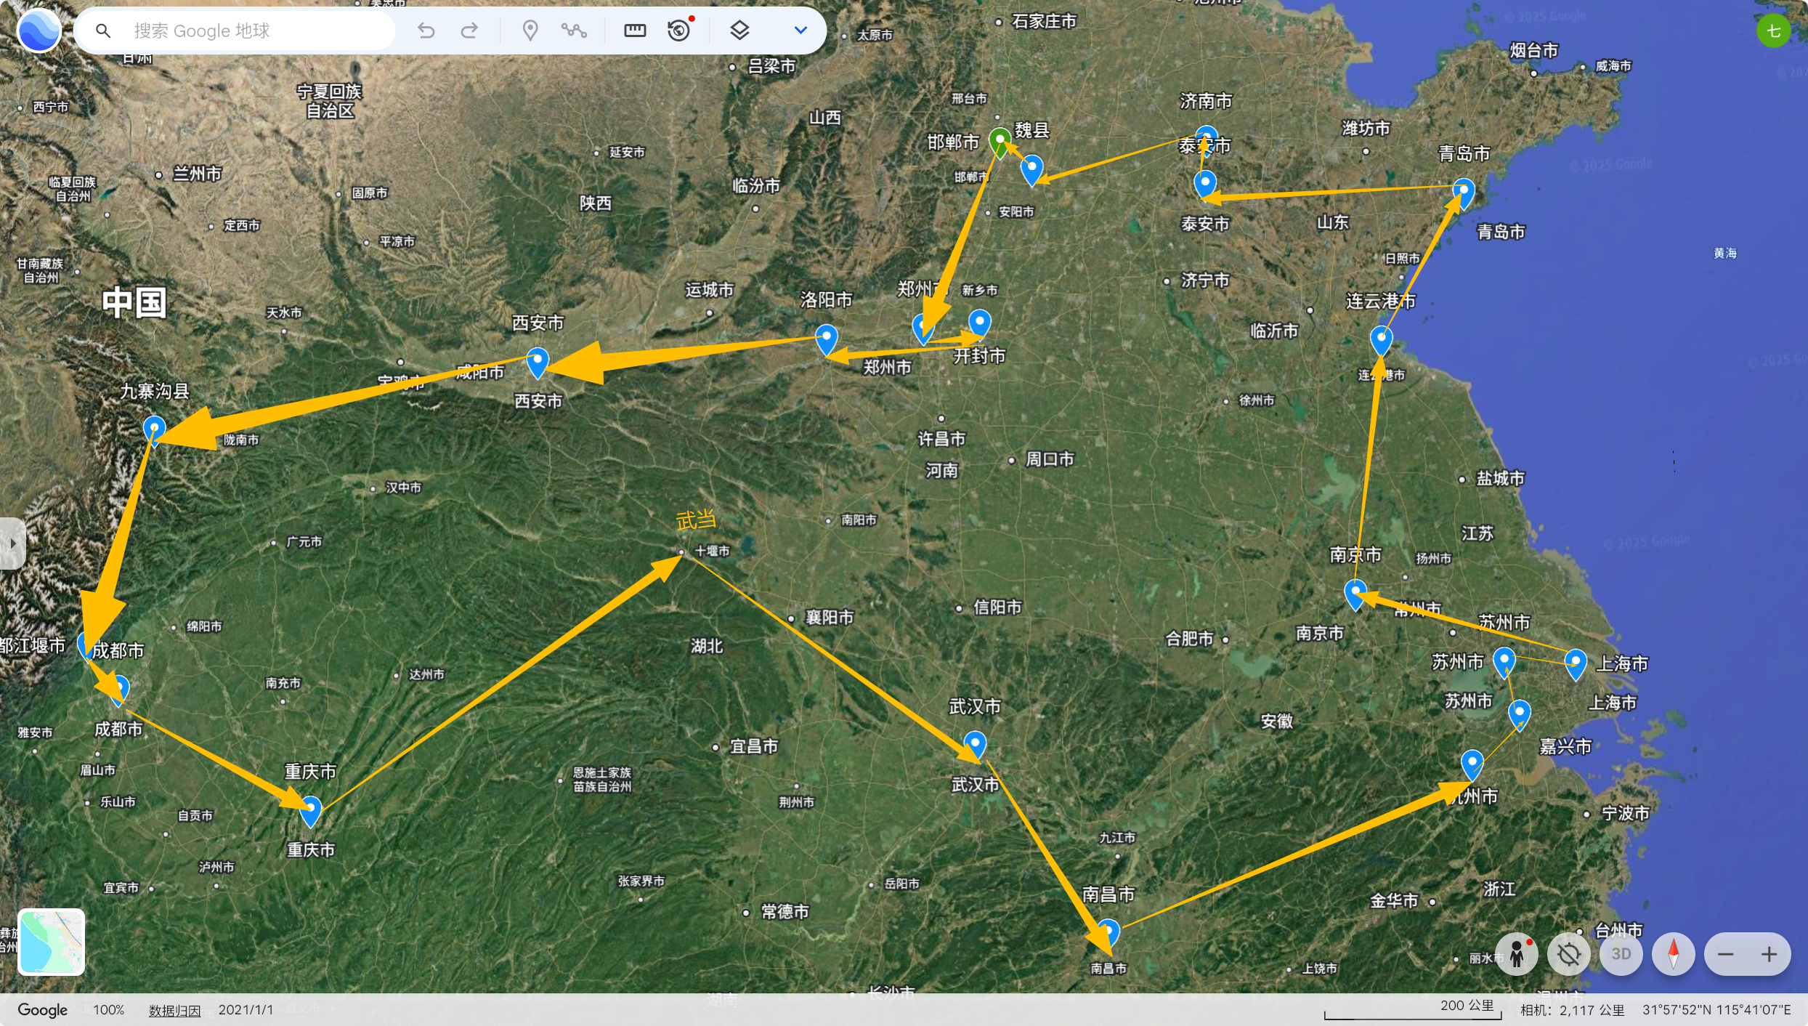Open the historical imagery tool
This screenshot has width=1808, height=1026.
coord(679,31)
